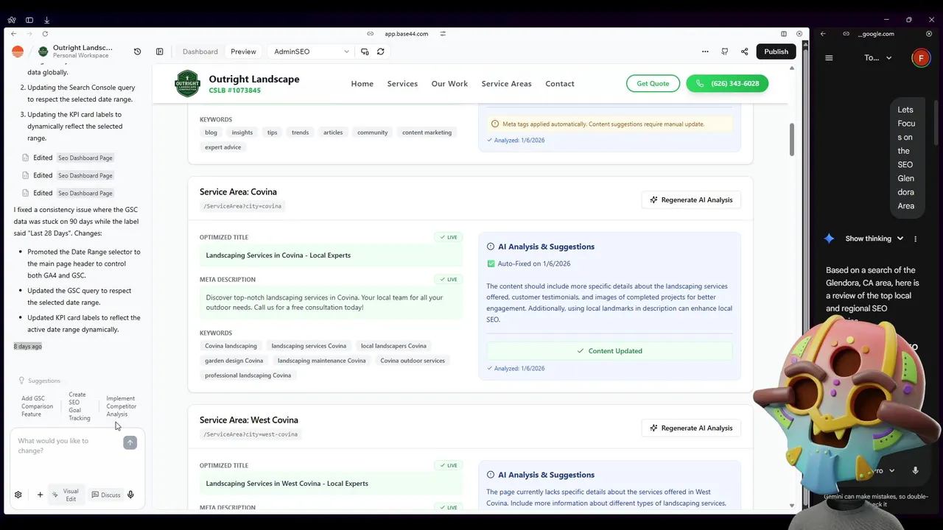Go back in the base44 browser pane
Screen dimensions: 943x530
click(13, 34)
